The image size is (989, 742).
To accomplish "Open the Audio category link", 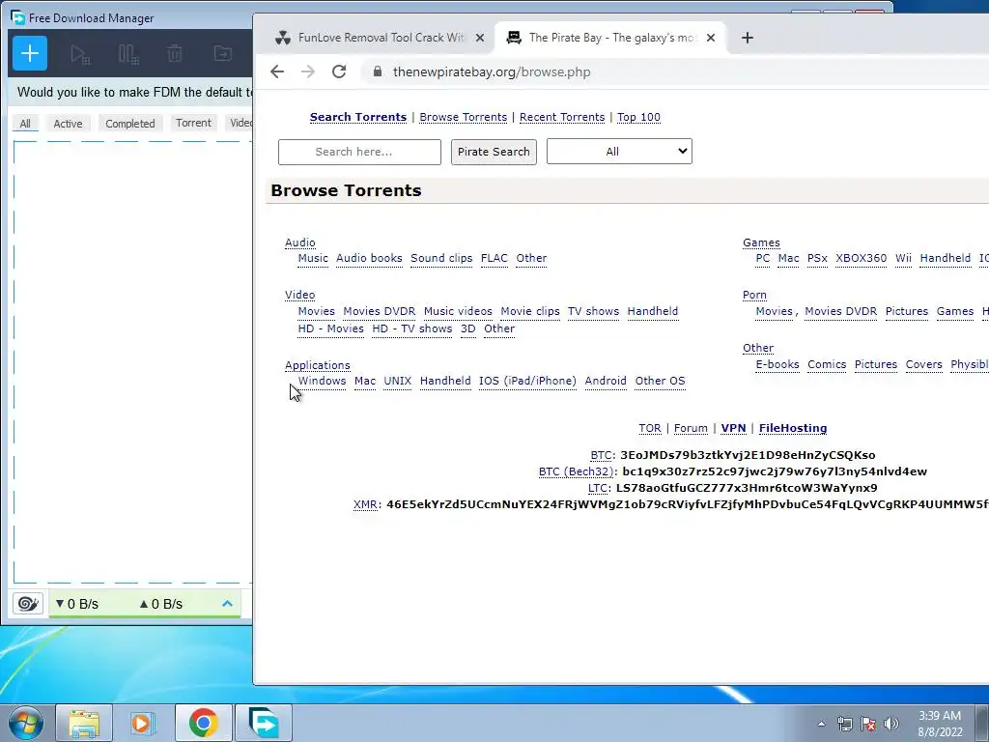I will 300,243.
